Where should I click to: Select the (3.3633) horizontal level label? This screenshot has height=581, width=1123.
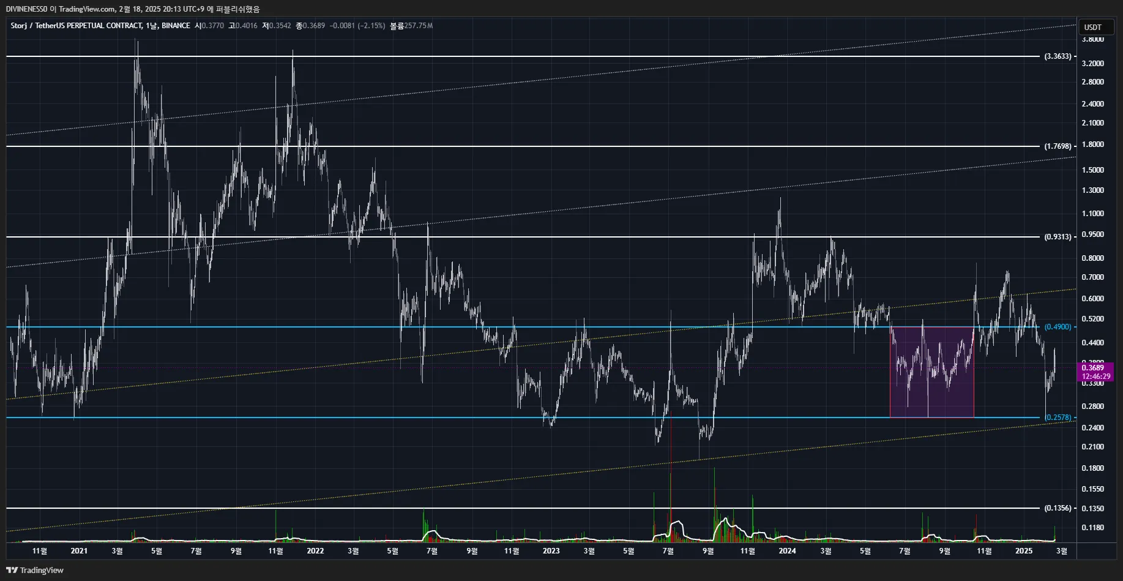pos(1058,56)
